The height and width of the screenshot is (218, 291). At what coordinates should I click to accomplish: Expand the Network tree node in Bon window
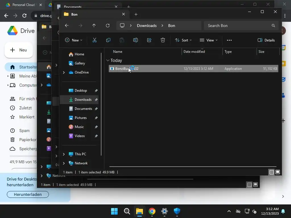click(x=64, y=163)
